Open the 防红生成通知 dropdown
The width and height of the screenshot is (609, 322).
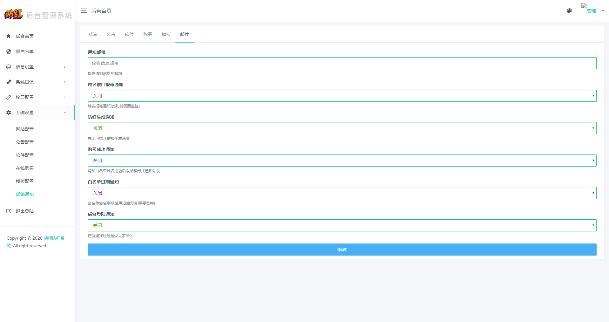tap(342, 128)
